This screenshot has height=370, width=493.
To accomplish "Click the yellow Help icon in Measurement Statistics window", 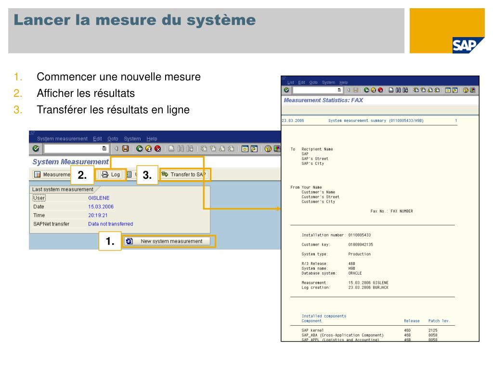I will point(466,90).
